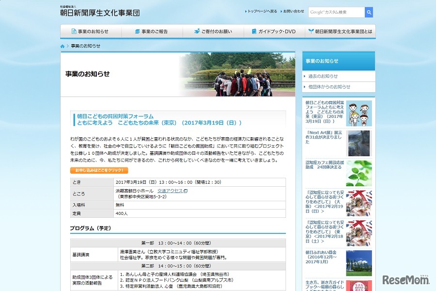The width and height of the screenshot is (436, 291).
Task: Click the arrow icon before トップページへ戻る
Action: click(246, 11)
